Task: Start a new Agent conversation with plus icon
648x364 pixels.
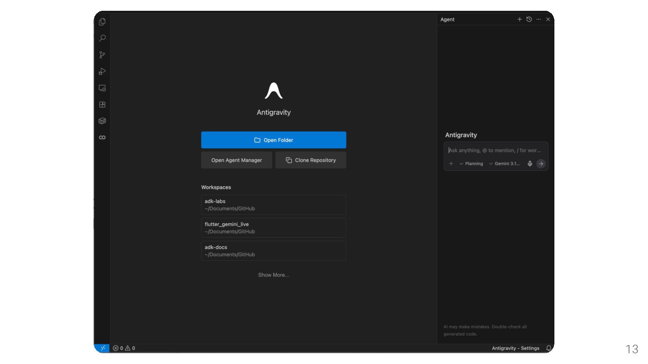Action: pos(519,19)
